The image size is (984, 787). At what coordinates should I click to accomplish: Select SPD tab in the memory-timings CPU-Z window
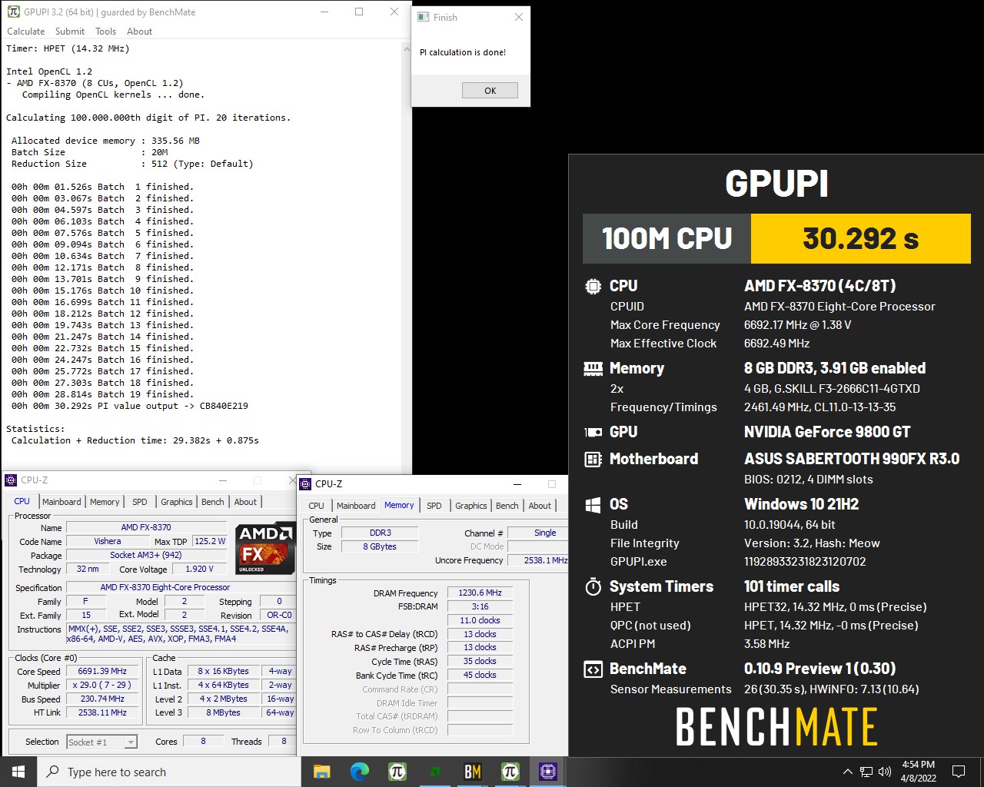pyautogui.click(x=434, y=506)
